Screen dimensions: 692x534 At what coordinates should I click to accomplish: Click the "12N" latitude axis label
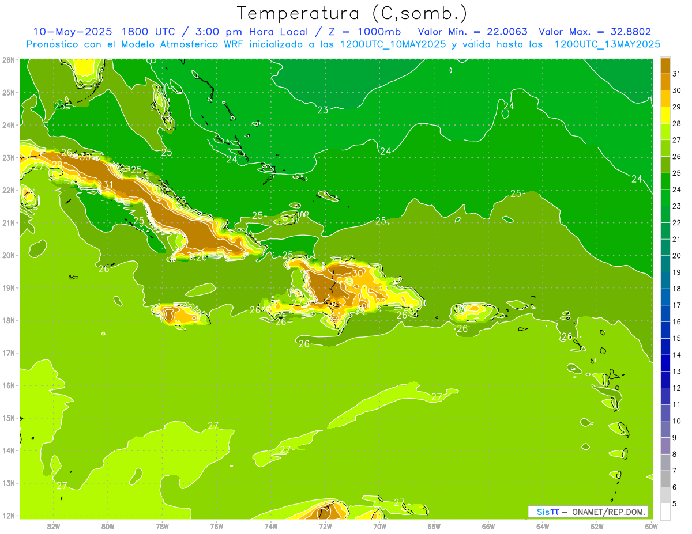pos(8,516)
